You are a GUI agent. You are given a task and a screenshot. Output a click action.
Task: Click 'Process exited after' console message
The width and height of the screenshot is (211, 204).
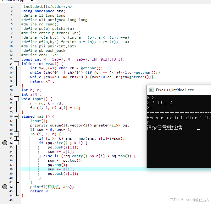pyautogui.click(x=172, y=118)
